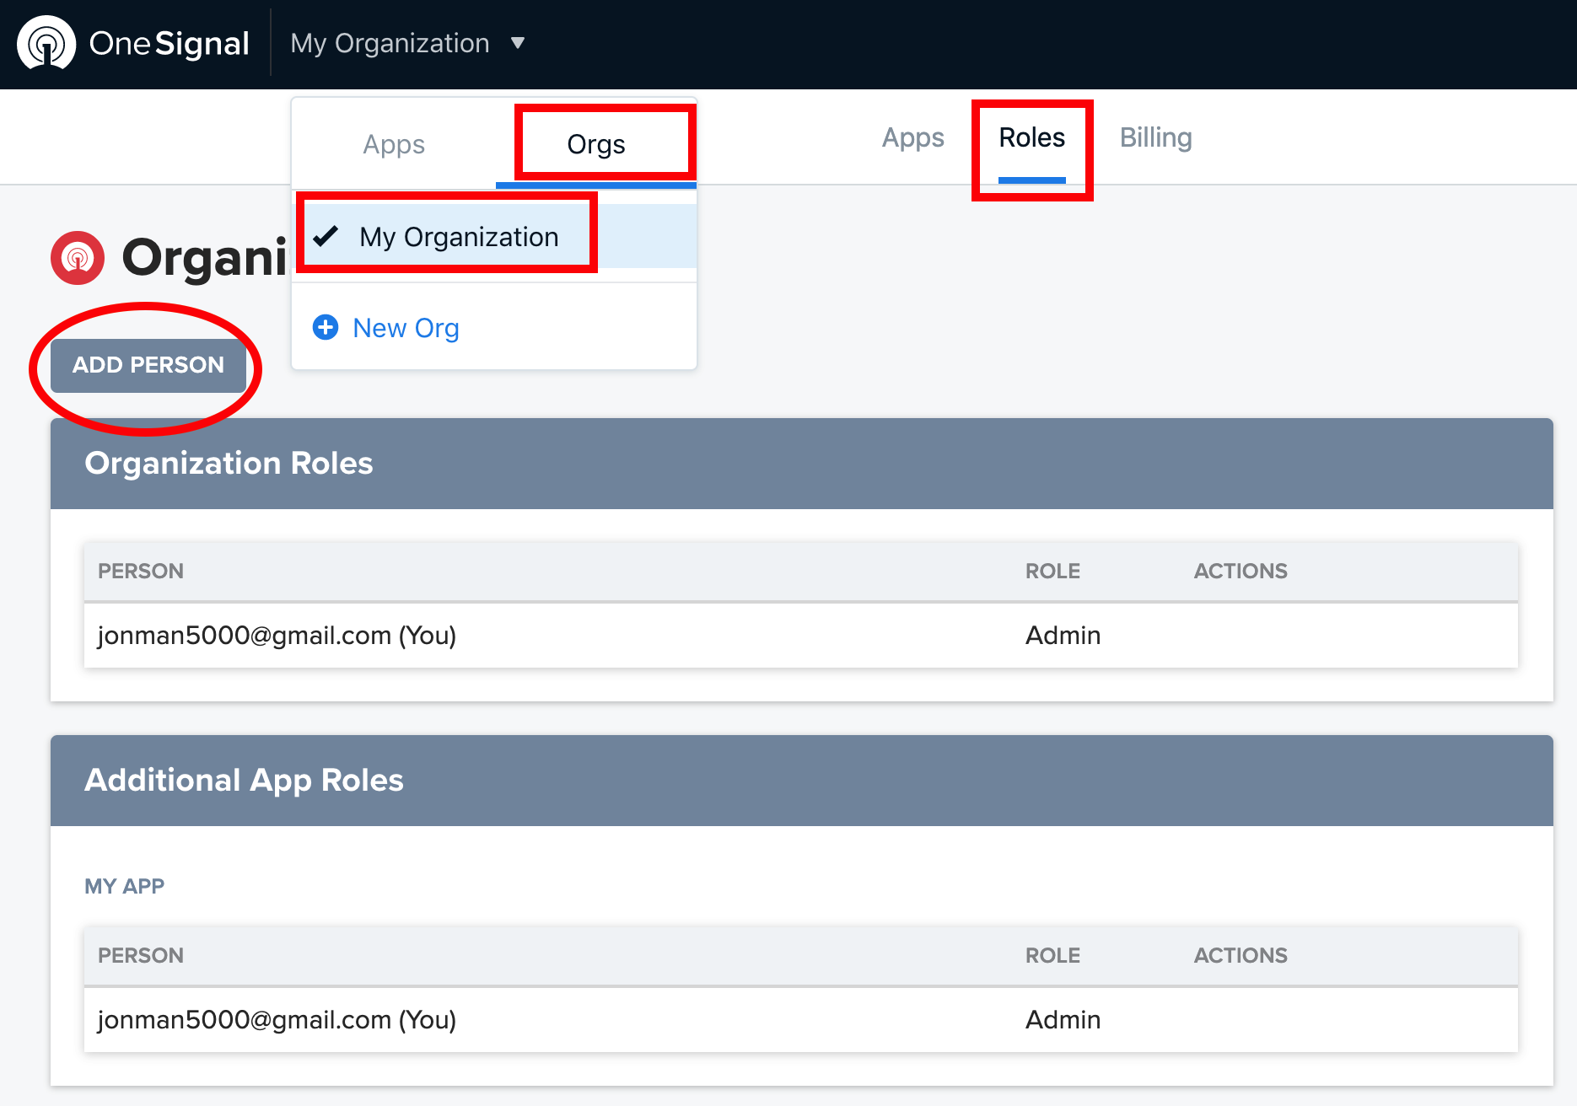Choose My Organization from org list
The width and height of the screenshot is (1577, 1106).
coord(494,237)
